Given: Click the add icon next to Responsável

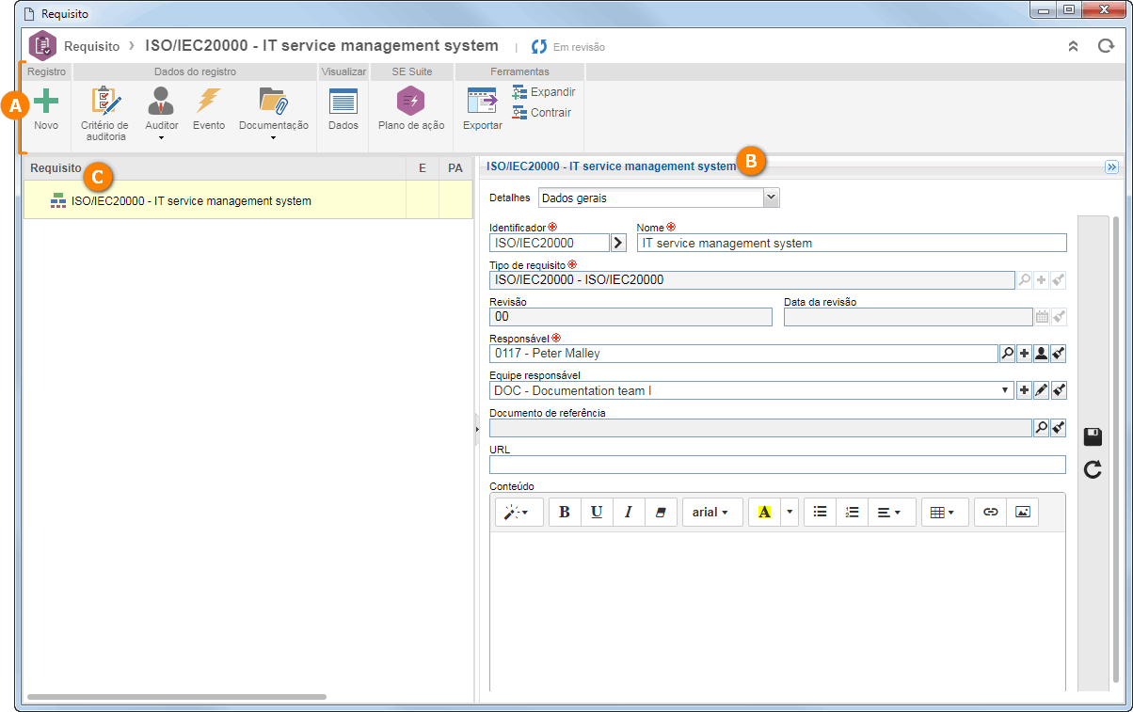Looking at the screenshot, I should pos(1024,354).
